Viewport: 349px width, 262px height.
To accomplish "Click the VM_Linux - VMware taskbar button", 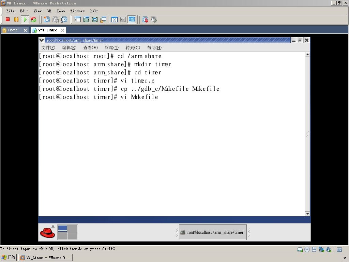I will 46,258.
